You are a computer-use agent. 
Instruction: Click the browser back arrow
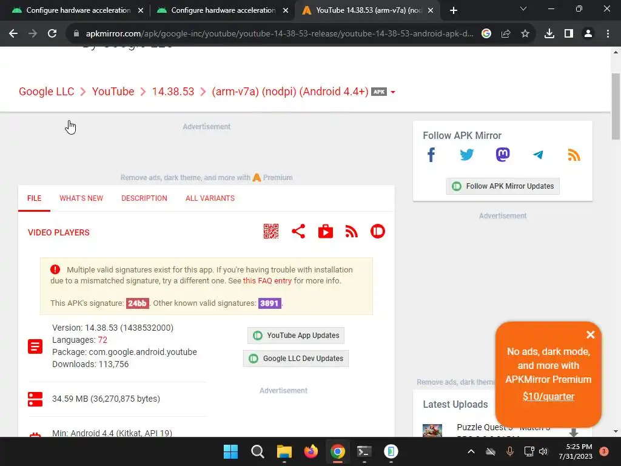(x=13, y=34)
